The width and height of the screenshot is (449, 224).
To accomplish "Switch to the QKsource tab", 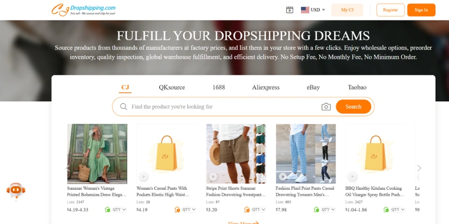I will 172,87.
